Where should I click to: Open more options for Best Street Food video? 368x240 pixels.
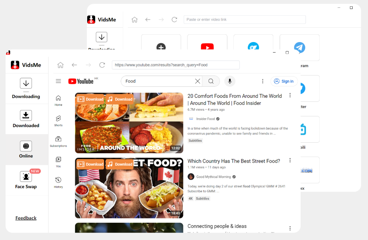290,160
